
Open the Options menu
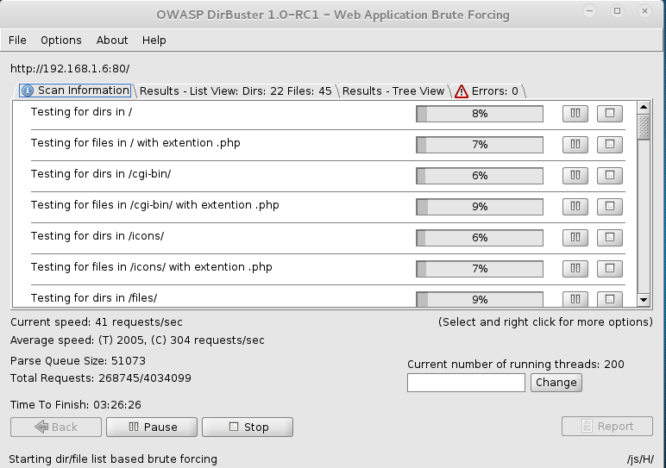coord(61,41)
